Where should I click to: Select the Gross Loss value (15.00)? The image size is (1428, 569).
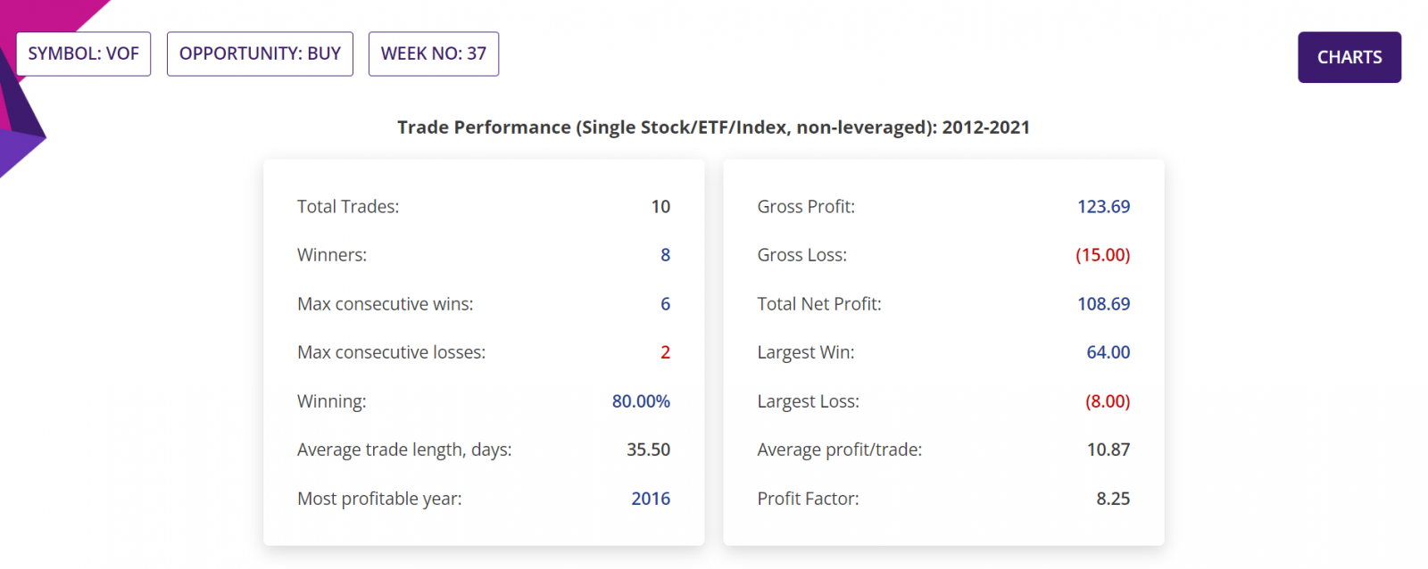(1102, 255)
